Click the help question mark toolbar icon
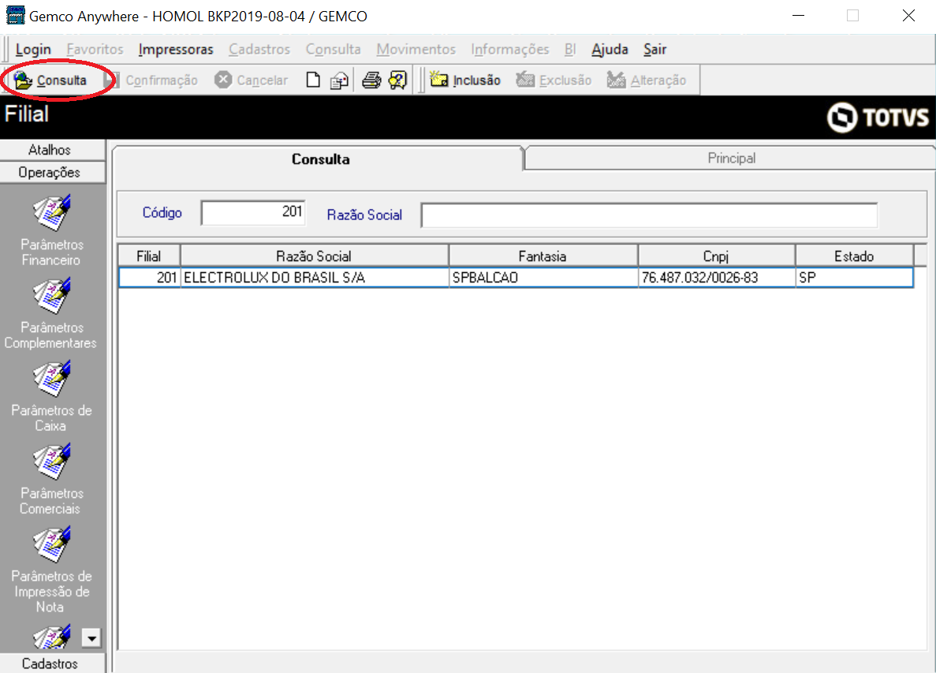 pyautogui.click(x=397, y=80)
